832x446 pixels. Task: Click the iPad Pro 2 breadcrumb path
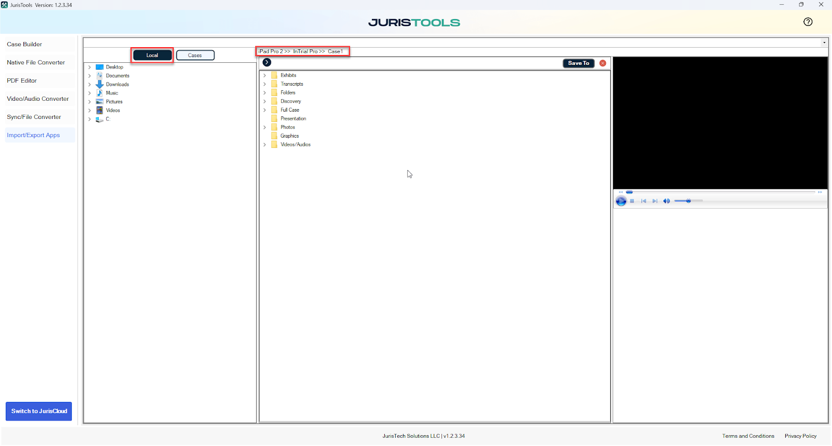(271, 51)
